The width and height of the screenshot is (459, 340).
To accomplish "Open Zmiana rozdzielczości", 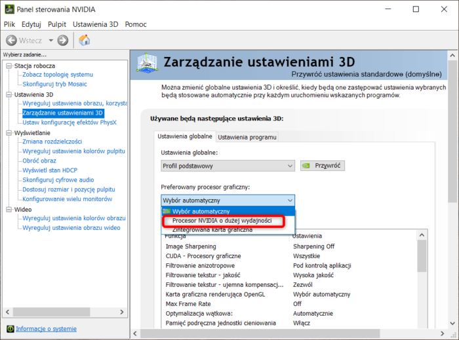I will coord(52,142).
